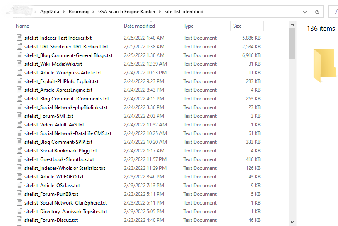
Task: Sort files by Name column
Action: [22, 26]
